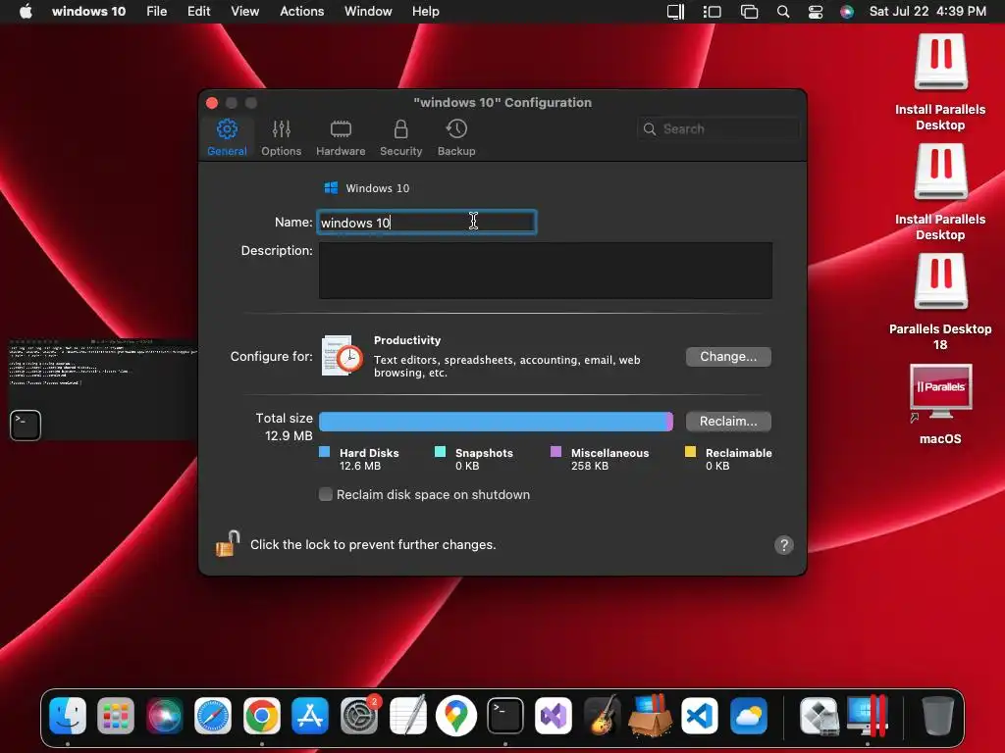Enable Reclaim disk space on shutdown

click(326, 494)
